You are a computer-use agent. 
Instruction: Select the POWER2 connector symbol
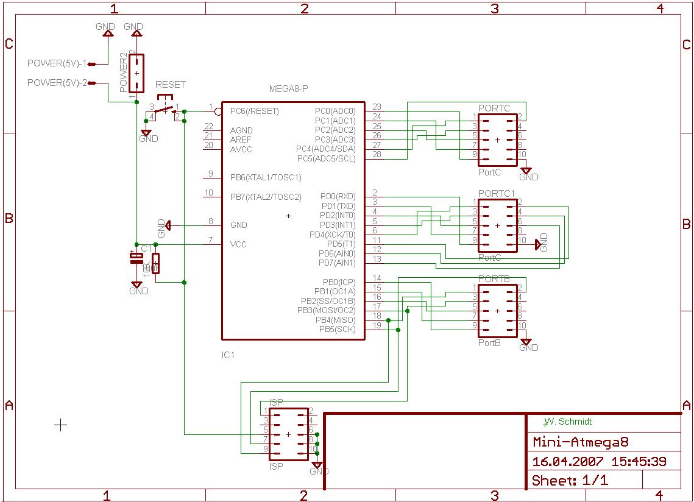click(136, 73)
